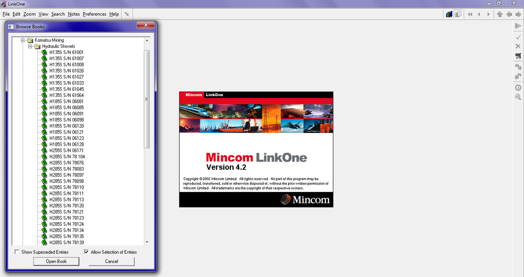
Task: Open the File menu
Action: tap(6, 14)
